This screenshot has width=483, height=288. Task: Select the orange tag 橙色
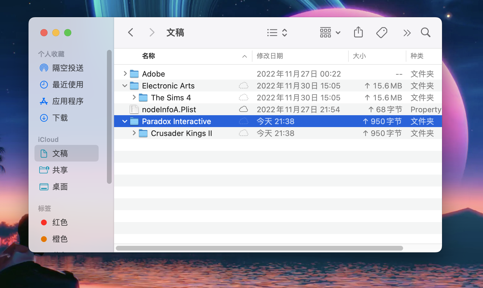67,239
